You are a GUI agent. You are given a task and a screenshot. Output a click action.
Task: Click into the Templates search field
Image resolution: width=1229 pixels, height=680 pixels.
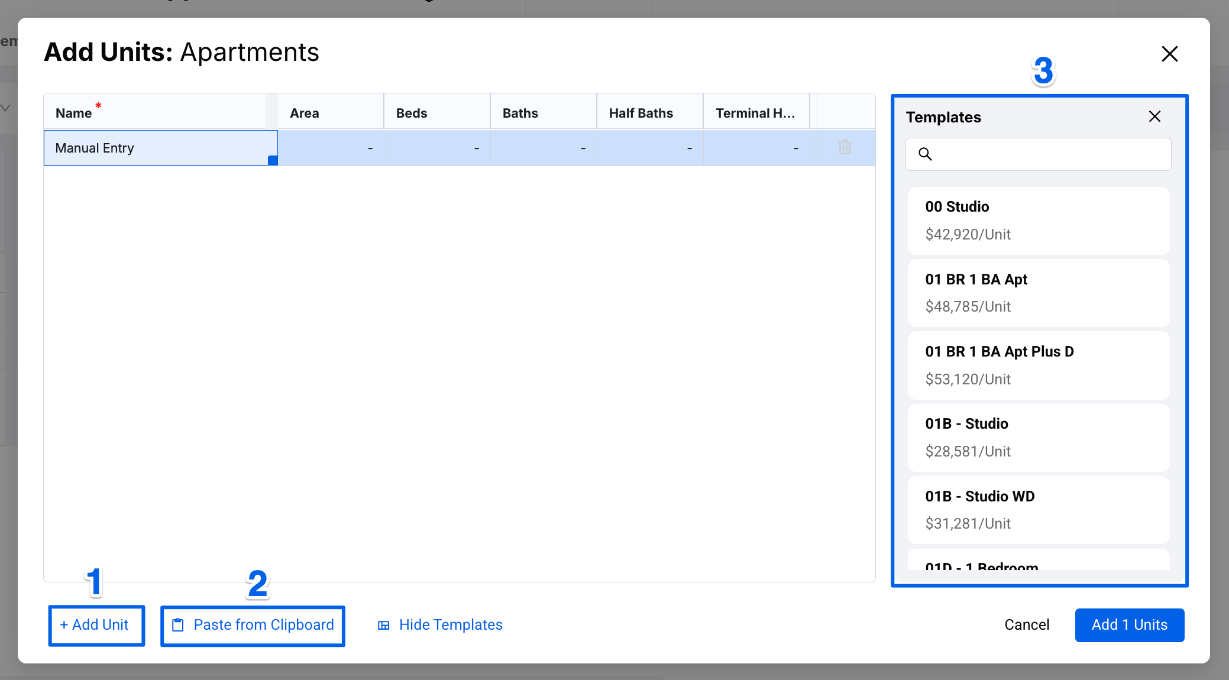(x=1047, y=154)
